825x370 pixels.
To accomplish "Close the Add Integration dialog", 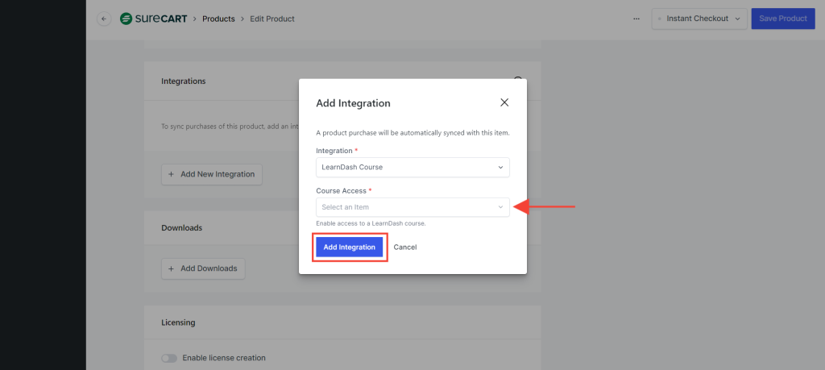I will [x=504, y=102].
